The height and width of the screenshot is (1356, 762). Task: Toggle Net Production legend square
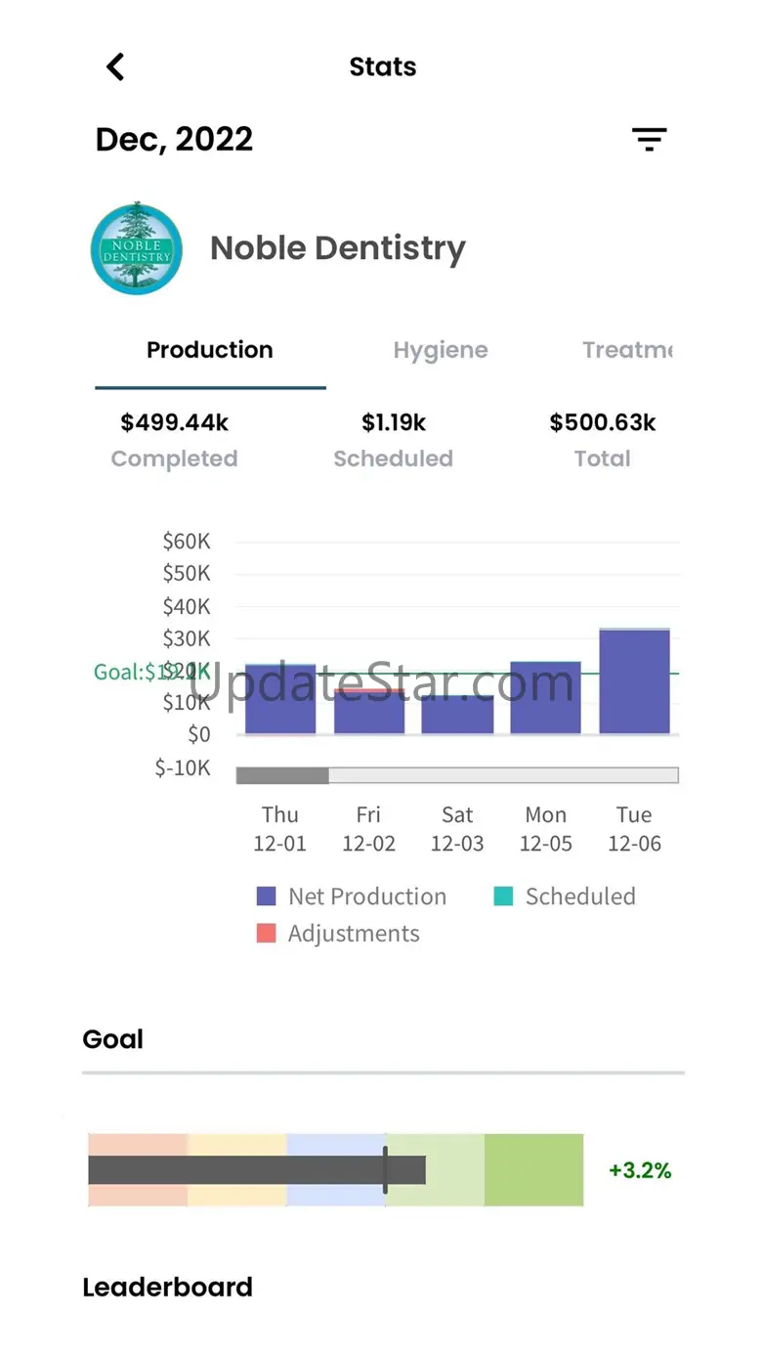pyautogui.click(x=267, y=897)
